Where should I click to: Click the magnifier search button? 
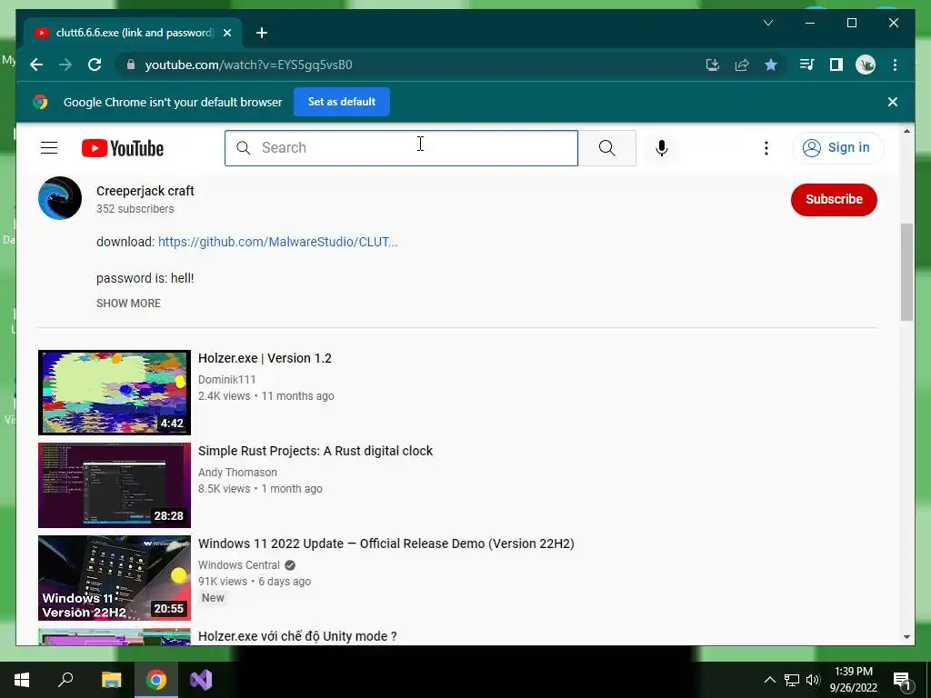606,148
